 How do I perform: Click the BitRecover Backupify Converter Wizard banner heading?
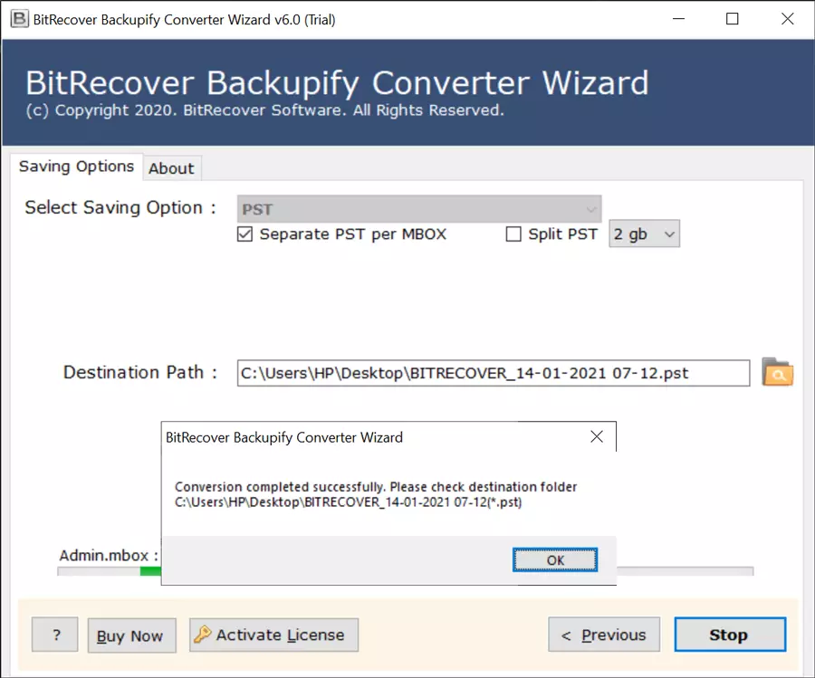click(338, 82)
